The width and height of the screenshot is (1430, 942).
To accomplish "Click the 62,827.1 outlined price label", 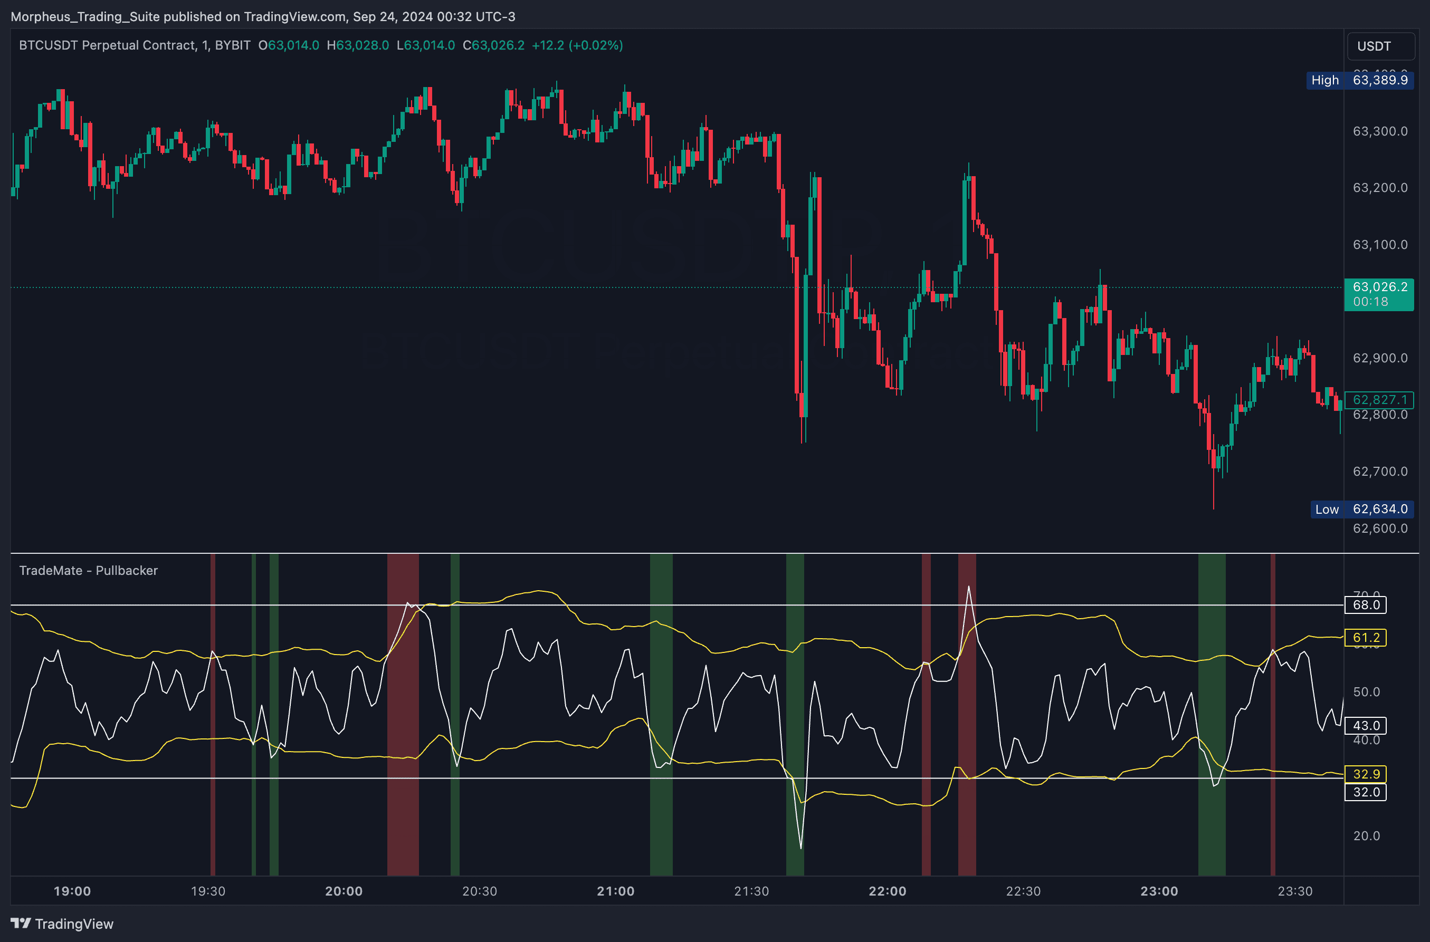I will (1379, 399).
